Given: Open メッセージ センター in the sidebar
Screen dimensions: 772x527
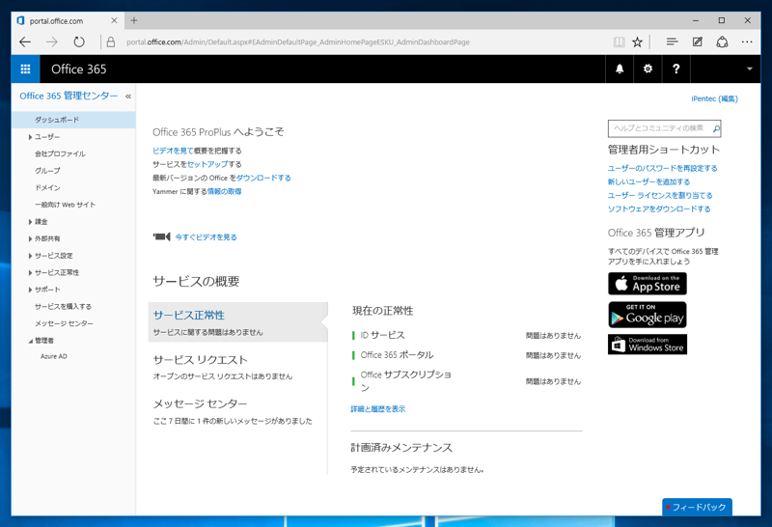Looking at the screenshot, I should pyautogui.click(x=64, y=323).
